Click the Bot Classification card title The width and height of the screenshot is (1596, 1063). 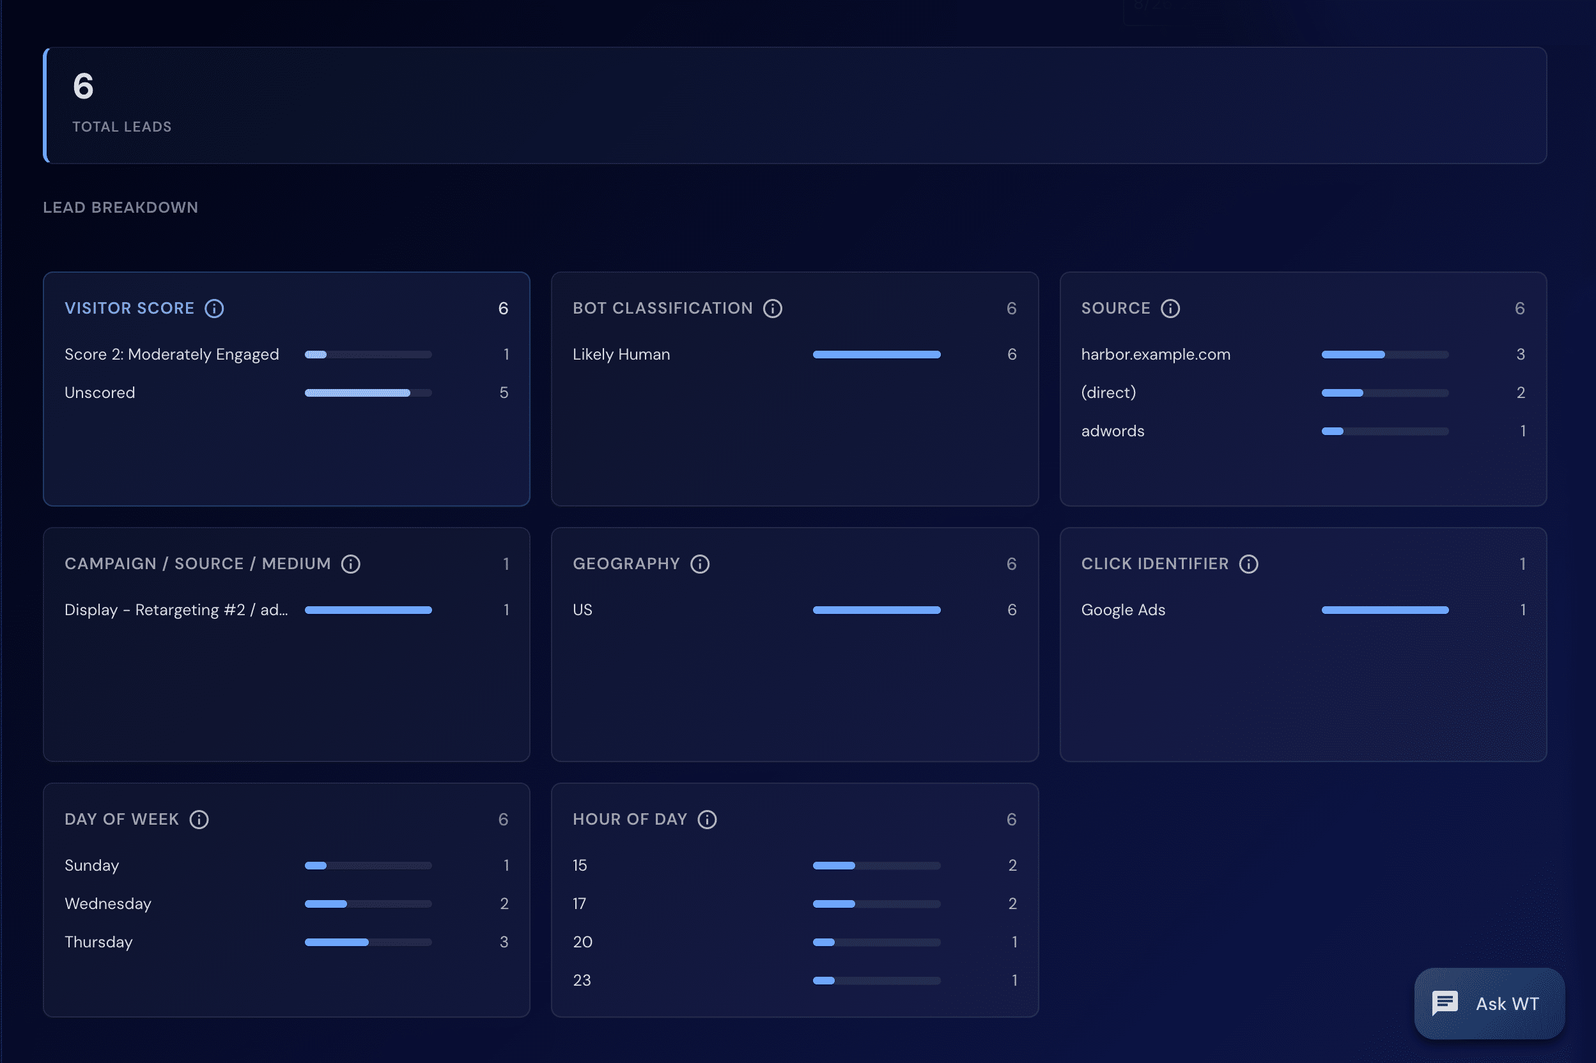point(663,309)
